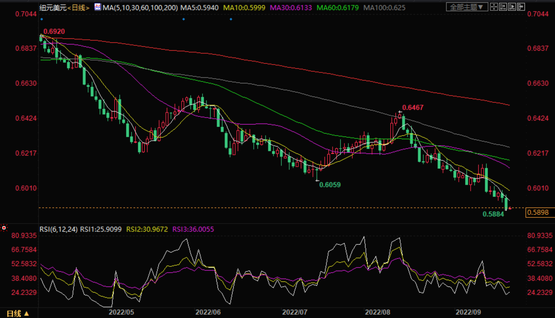Click the MA indicator chart icon

click(98, 7)
